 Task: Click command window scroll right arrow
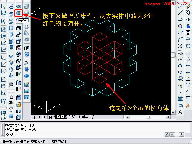coord(181,134)
